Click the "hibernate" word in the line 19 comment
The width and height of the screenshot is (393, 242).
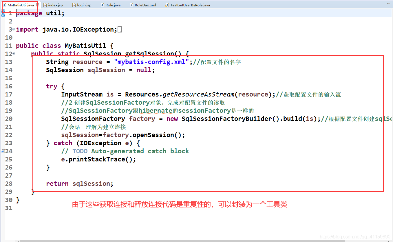click(x=155, y=110)
